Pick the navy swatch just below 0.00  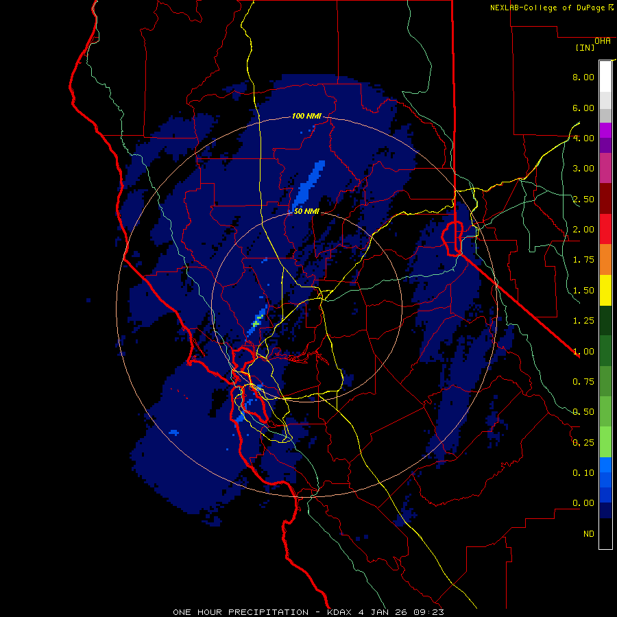(605, 510)
